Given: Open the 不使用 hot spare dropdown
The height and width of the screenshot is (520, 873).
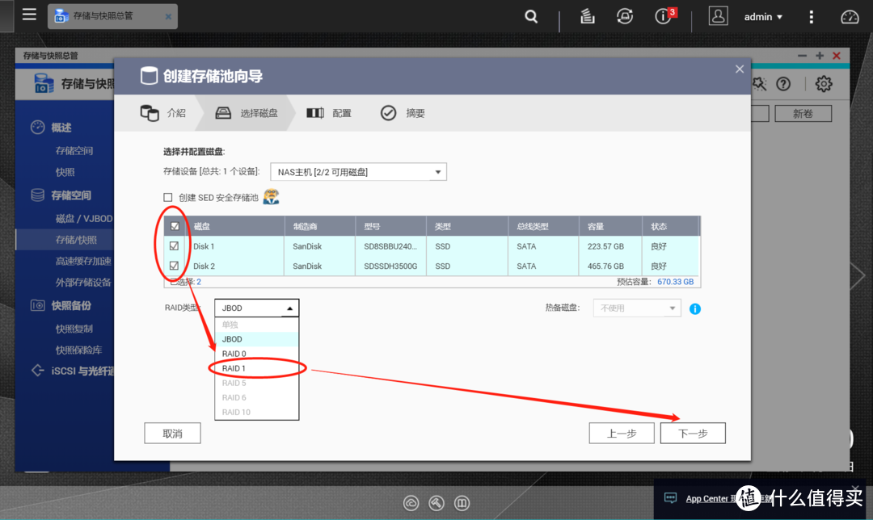Looking at the screenshot, I should pyautogui.click(x=636, y=308).
